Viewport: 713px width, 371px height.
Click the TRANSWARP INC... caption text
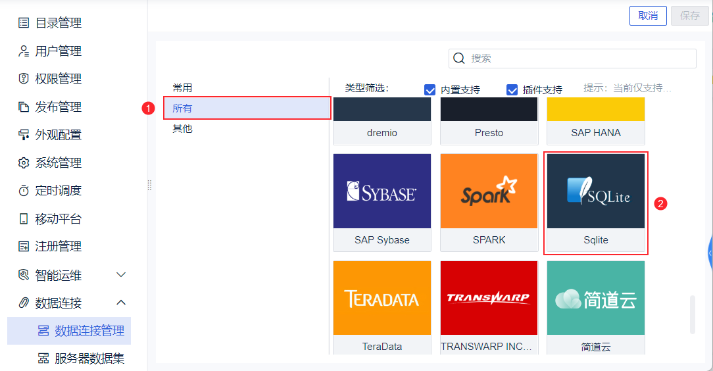pyautogui.click(x=486, y=347)
